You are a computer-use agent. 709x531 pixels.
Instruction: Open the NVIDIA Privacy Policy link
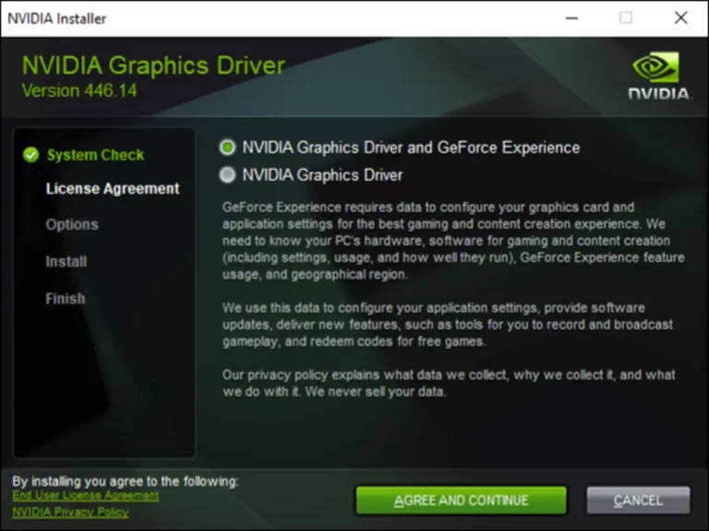click(70, 512)
